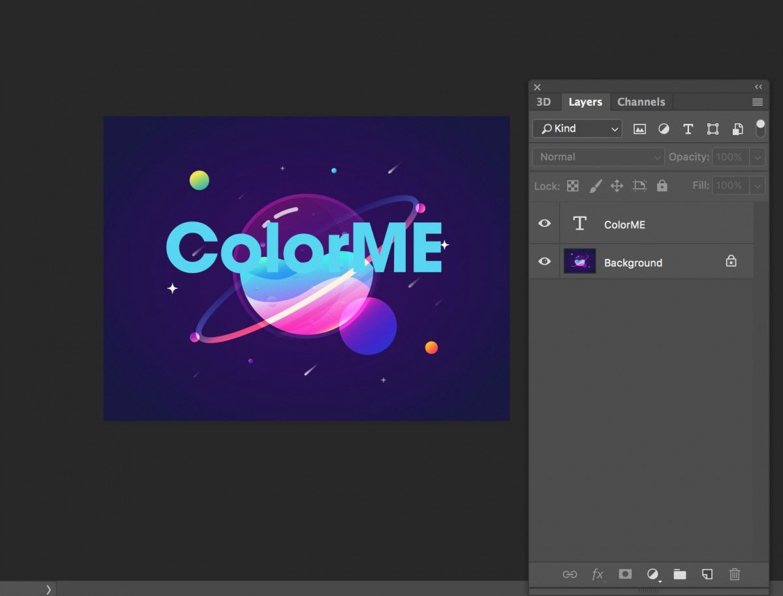Screen dimensions: 783x596
Task: Hide the ColorME text layer
Action: click(x=544, y=224)
